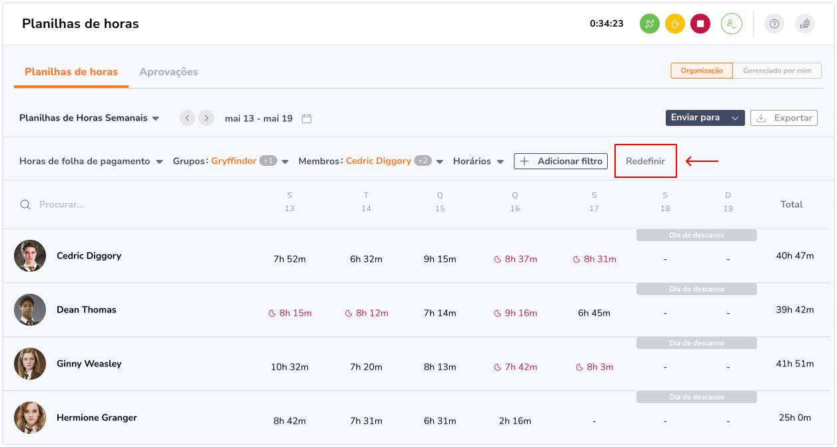Screen dimensions: 837x447
Task: Click Redefinir to reset filters
Action: (645, 161)
